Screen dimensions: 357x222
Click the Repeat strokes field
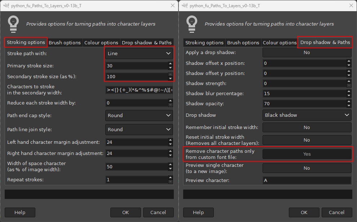(x=137, y=180)
